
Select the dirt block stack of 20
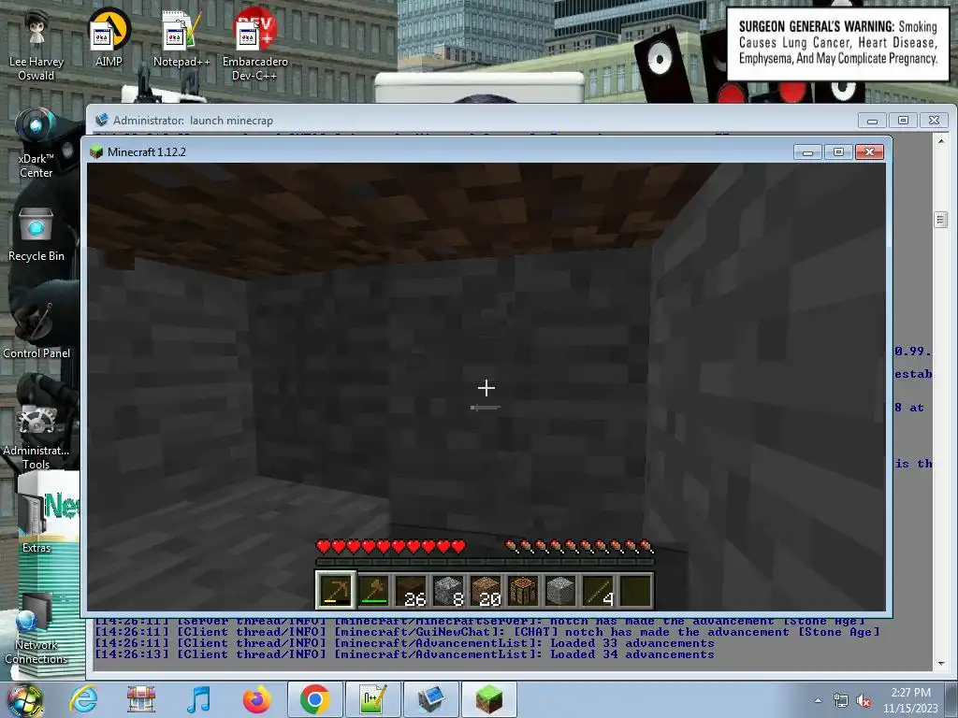click(x=486, y=590)
